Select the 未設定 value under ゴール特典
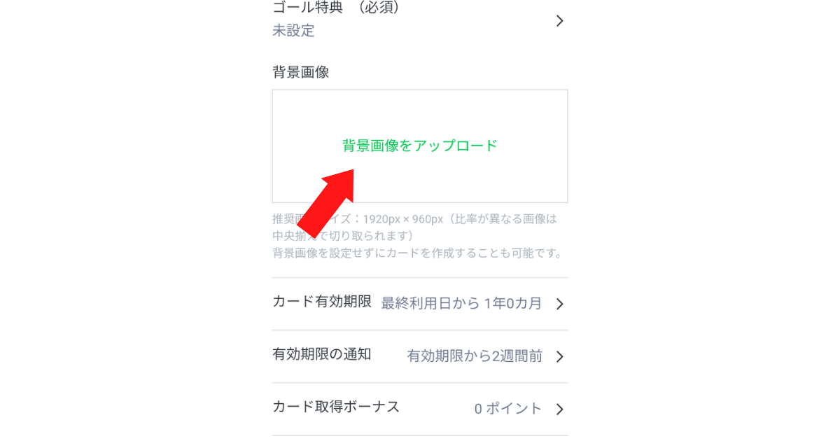840x441 pixels. click(293, 31)
